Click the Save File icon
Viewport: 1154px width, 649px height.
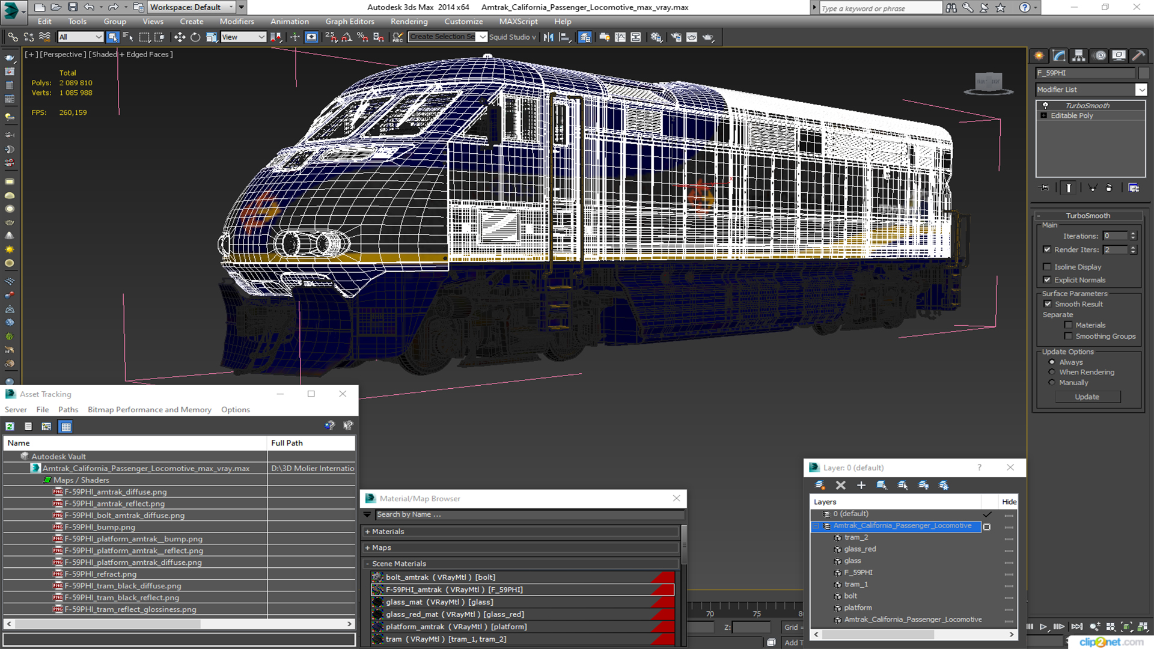73,7
